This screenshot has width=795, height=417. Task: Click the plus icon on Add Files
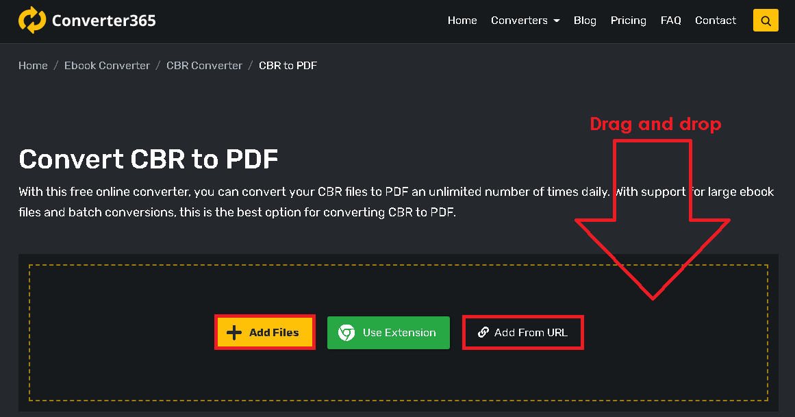pos(234,333)
